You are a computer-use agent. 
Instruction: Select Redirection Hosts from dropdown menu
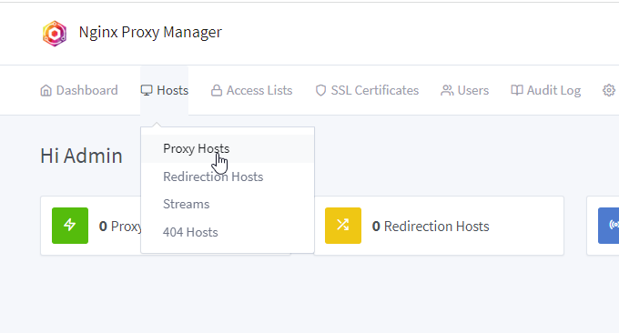point(228,177)
